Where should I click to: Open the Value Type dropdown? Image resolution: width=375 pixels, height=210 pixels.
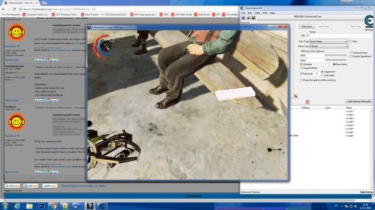329,46
